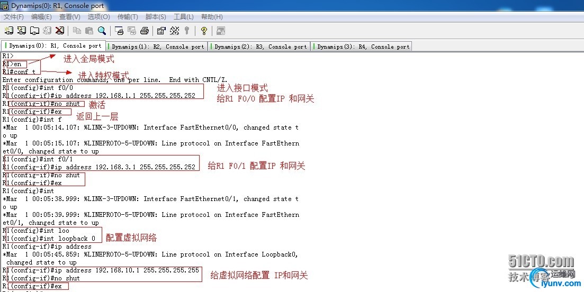This screenshot has width=584, height=292.
Task: Click the 'ip address 192.168.3.1' line
Action: point(99,167)
